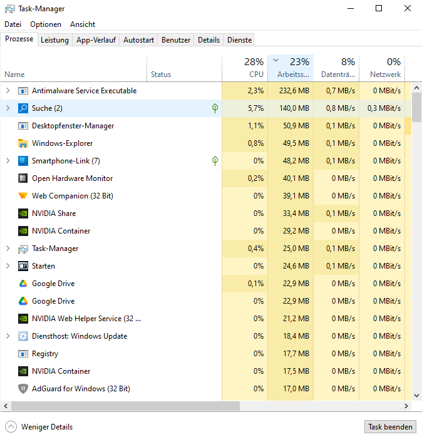Click the NVIDIA Share icon

coord(23,213)
